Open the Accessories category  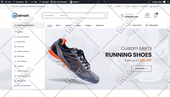pyautogui.click(x=21, y=81)
